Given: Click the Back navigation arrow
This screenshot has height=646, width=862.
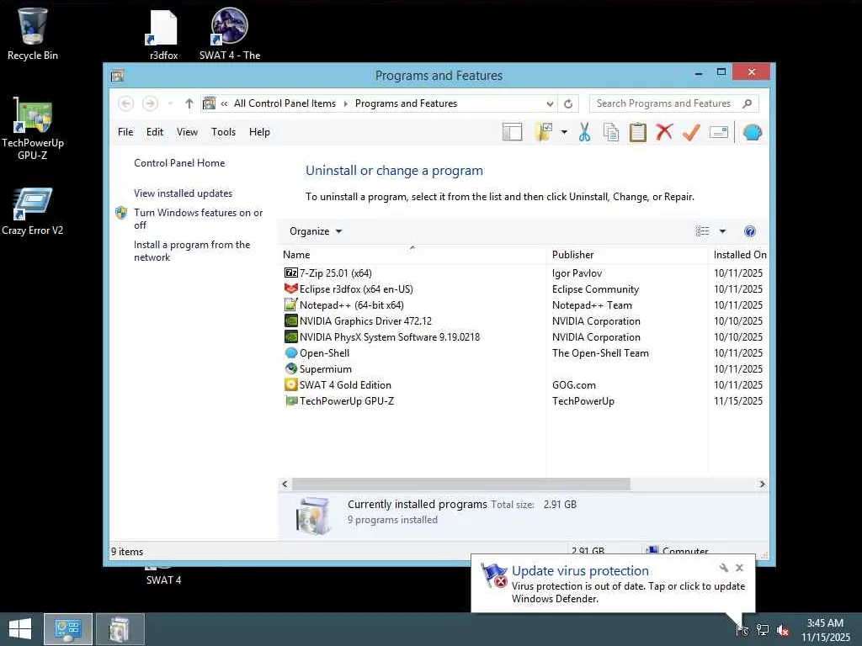Looking at the screenshot, I should [x=126, y=103].
